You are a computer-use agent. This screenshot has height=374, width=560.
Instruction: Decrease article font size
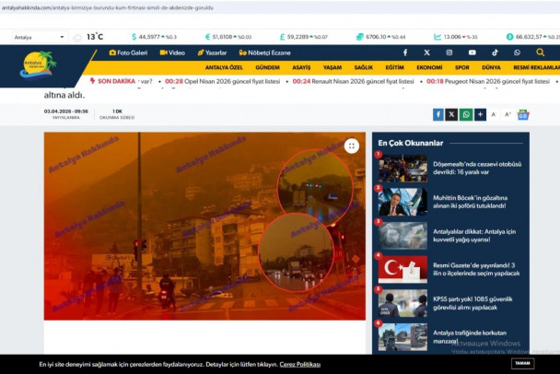(495, 114)
